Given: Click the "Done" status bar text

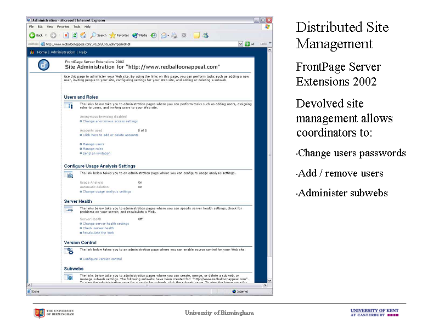Looking at the screenshot, I should coord(36,292).
